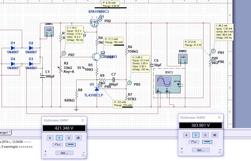Click the PR5 voltage probe marker
This screenshot has height=161, width=251.
(130, 82)
